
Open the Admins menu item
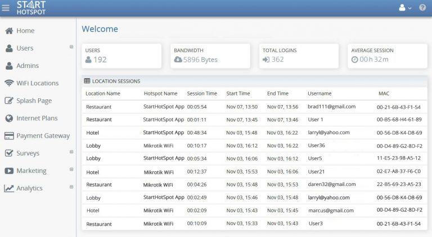tap(27, 66)
